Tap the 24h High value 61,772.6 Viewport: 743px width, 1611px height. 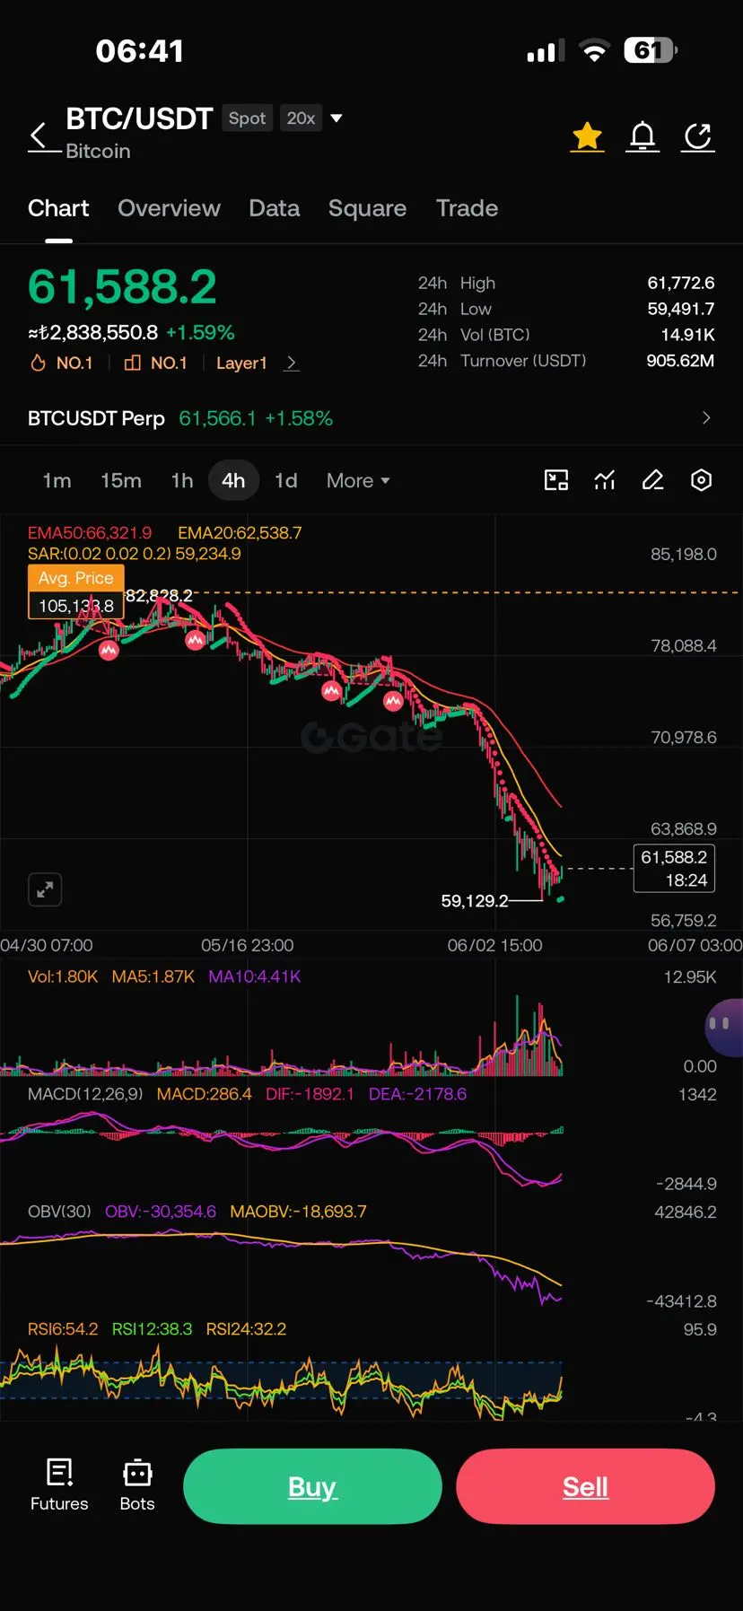coord(681,283)
